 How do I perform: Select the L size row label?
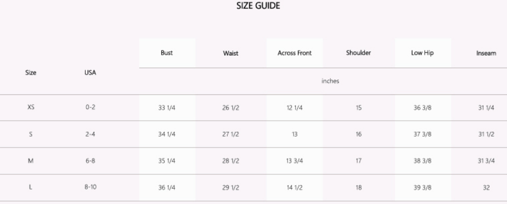(x=31, y=187)
